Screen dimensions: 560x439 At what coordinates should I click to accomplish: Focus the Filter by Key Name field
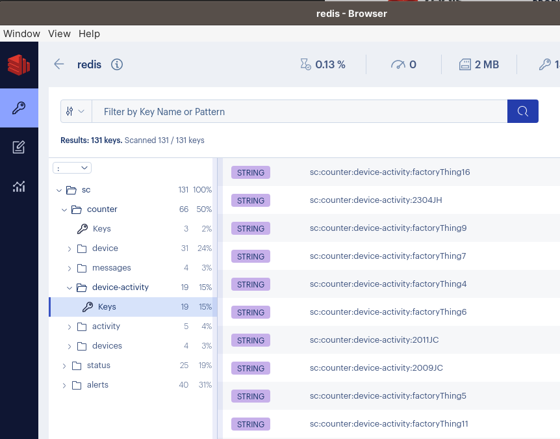(x=299, y=111)
